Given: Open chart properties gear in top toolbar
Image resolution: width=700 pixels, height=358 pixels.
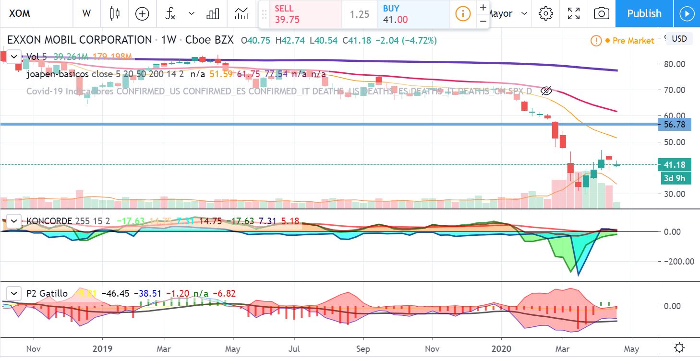Looking at the screenshot, I should click(545, 14).
